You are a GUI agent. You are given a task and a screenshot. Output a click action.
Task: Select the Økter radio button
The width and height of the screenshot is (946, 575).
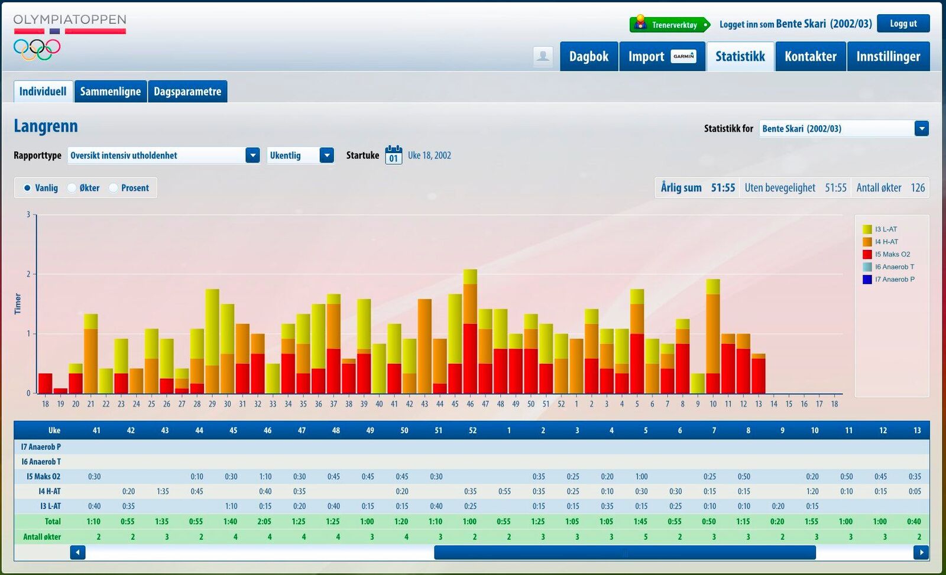72,188
